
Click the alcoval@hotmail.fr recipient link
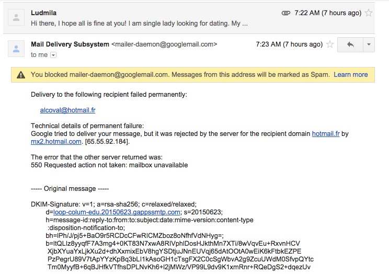(67, 110)
